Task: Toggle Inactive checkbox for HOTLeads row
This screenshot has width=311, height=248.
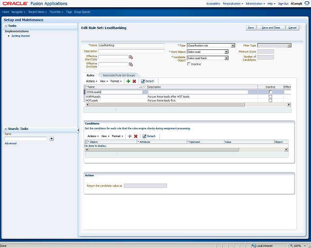Action: pyautogui.click(x=270, y=100)
